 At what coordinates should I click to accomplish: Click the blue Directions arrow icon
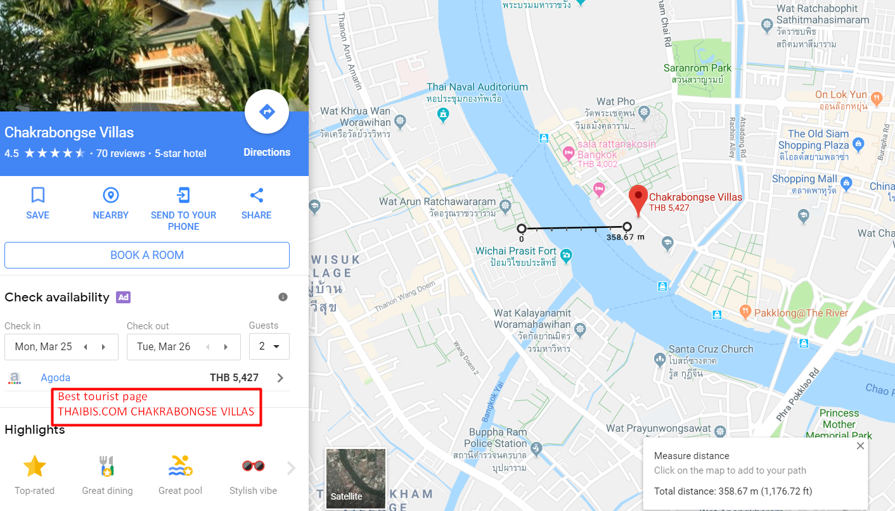coord(267,112)
